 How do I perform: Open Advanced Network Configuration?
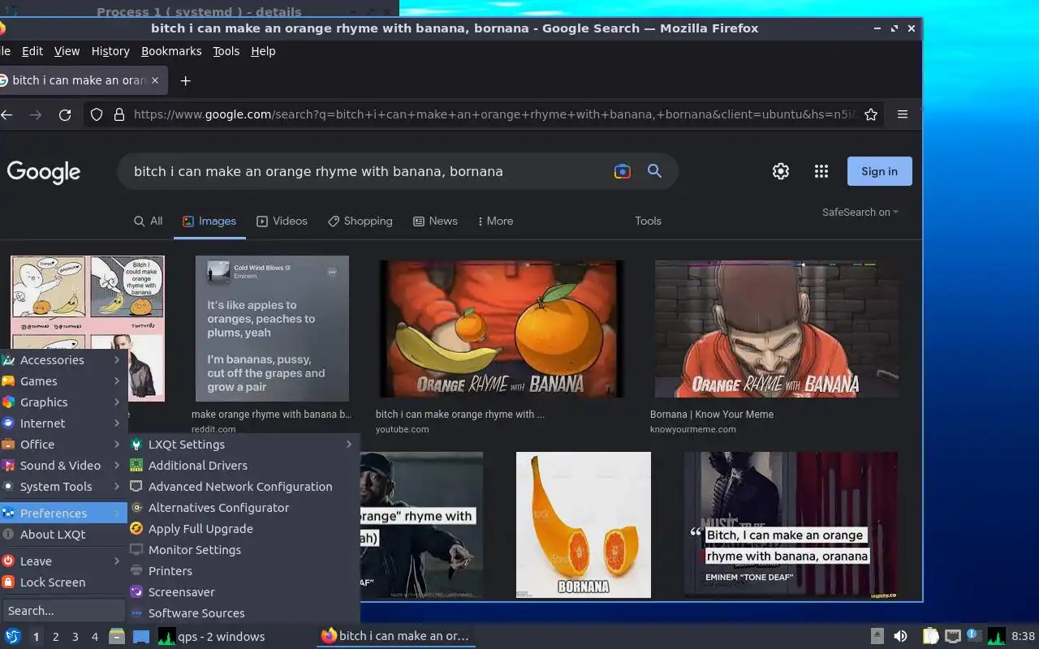pyautogui.click(x=243, y=487)
